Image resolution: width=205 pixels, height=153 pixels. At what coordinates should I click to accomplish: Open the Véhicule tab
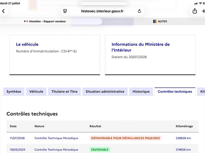[36, 92]
